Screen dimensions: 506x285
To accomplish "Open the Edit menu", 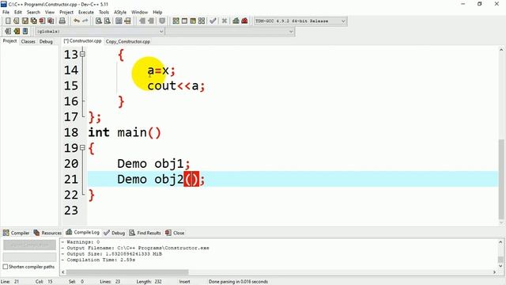I will [17, 13].
